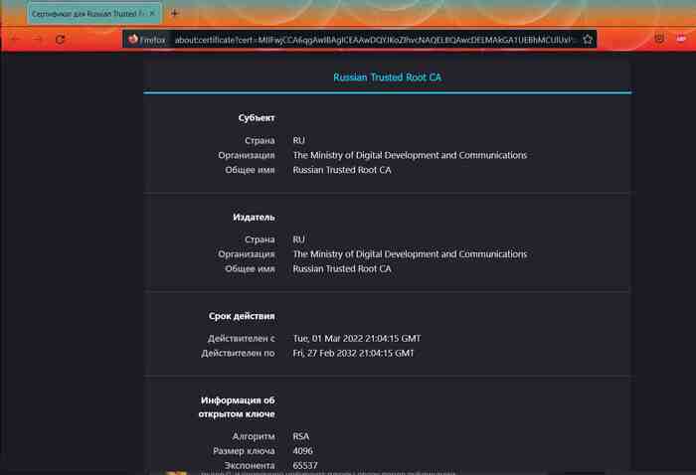The width and height of the screenshot is (696, 475).
Task: Click the Организация label under Издатель
Action: [247, 254]
